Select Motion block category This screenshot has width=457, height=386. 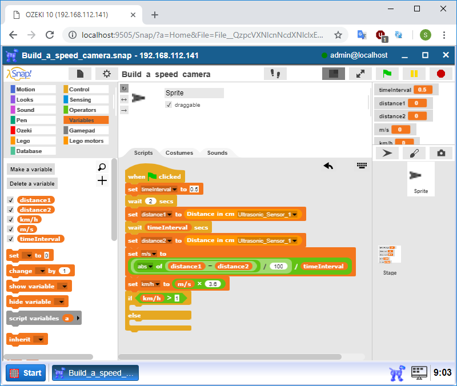tap(33, 90)
